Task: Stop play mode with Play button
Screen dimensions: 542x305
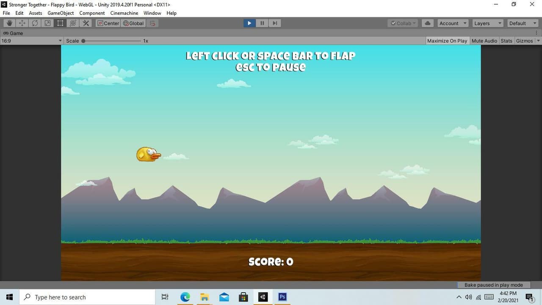Action: pyautogui.click(x=249, y=23)
